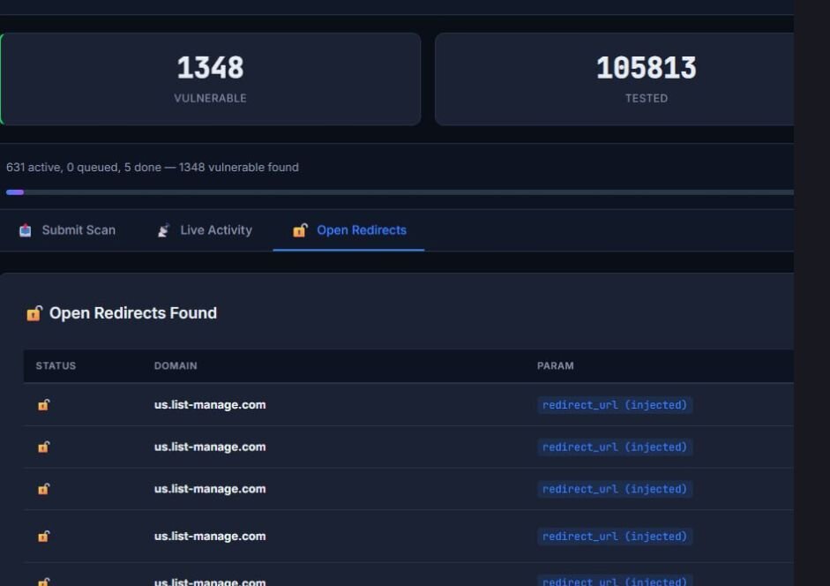
Task: Open us.list-manage.com domain in the first row
Action: tap(210, 405)
